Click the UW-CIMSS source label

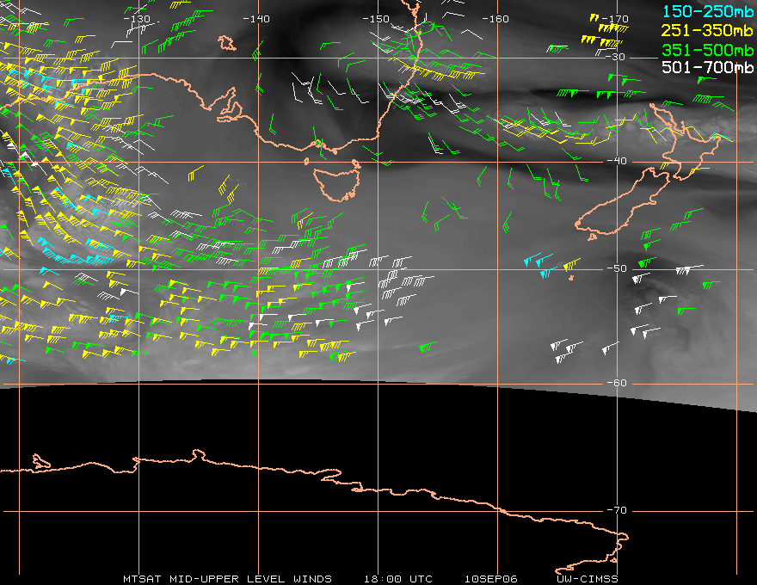[588, 578]
